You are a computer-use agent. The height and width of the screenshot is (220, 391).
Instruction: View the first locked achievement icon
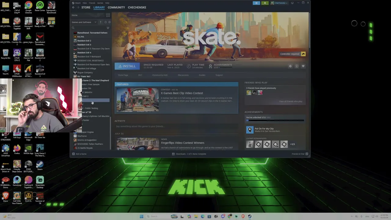point(250,144)
